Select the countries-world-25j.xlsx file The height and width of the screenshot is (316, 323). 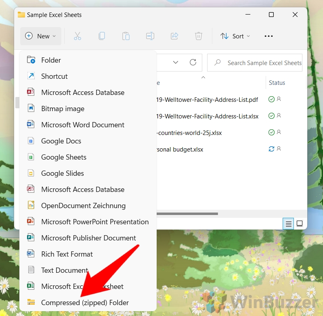(x=189, y=133)
